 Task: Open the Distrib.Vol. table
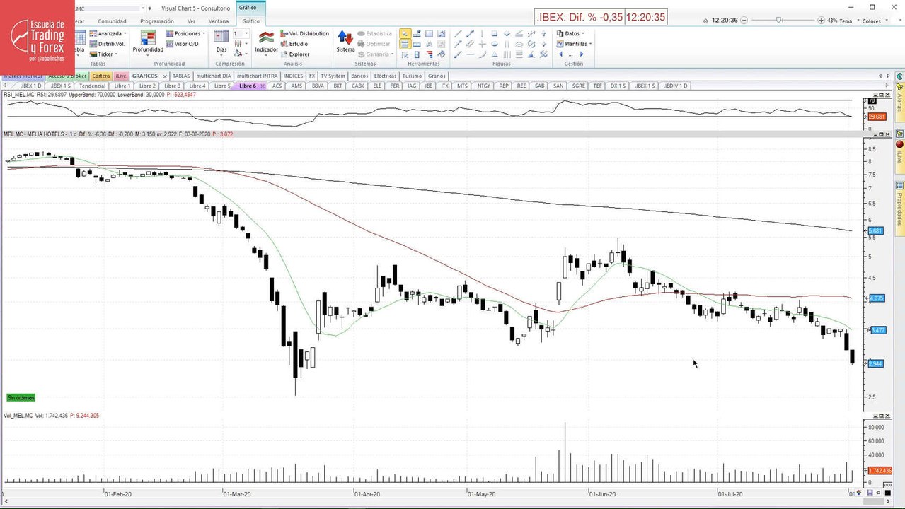(x=107, y=44)
